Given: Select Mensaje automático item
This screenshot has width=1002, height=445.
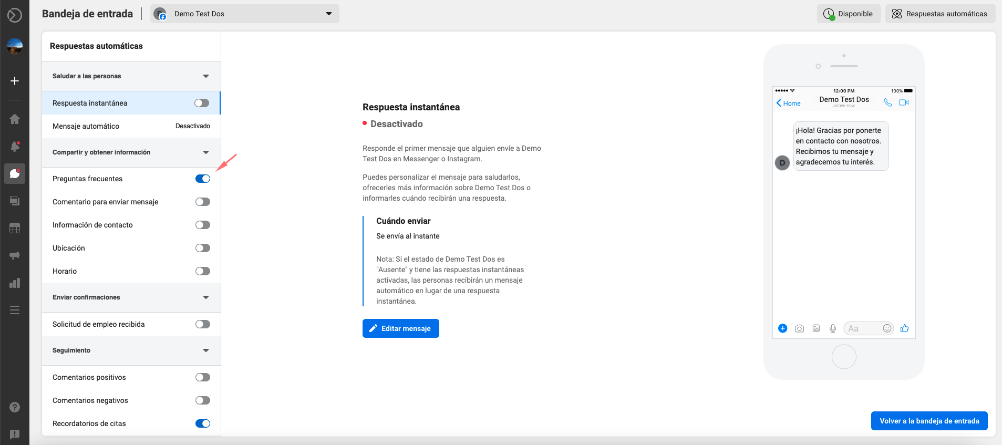Looking at the screenshot, I should click(131, 126).
